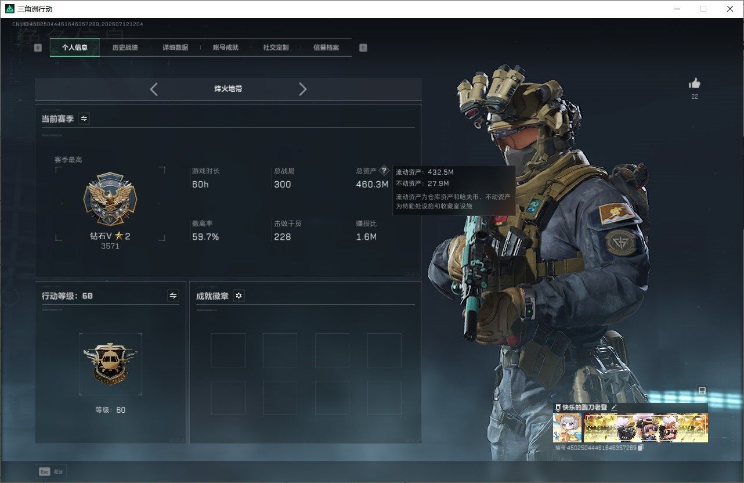
Task: Click the like count 22
Action: tap(695, 96)
